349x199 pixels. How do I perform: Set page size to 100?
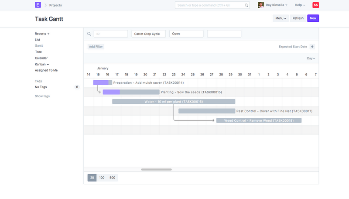pos(102,178)
